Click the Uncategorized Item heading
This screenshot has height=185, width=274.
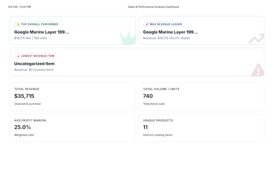coord(34,64)
